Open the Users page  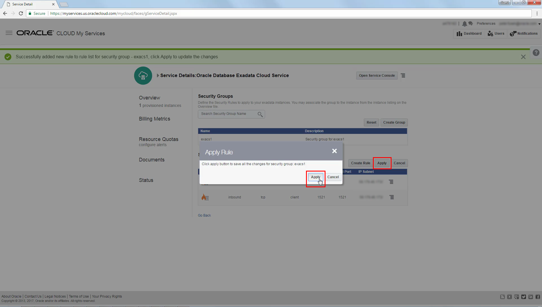click(x=496, y=34)
